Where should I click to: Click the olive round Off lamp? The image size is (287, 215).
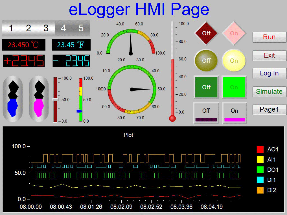coord(206,60)
